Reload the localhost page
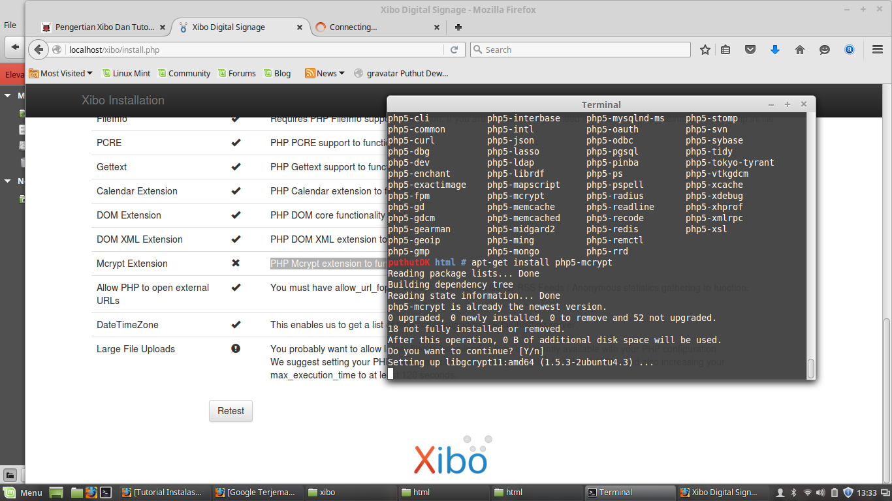This screenshot has width=892, height=501. point(454,50)
